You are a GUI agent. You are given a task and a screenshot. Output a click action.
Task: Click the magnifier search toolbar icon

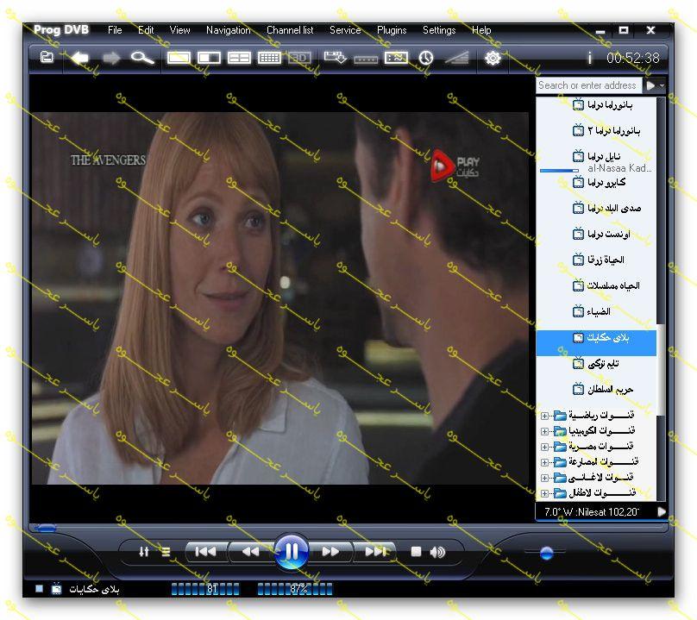142,58
